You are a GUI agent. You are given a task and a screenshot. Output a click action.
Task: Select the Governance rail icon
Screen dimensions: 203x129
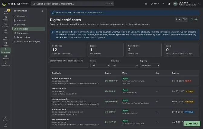pos(5,51)
